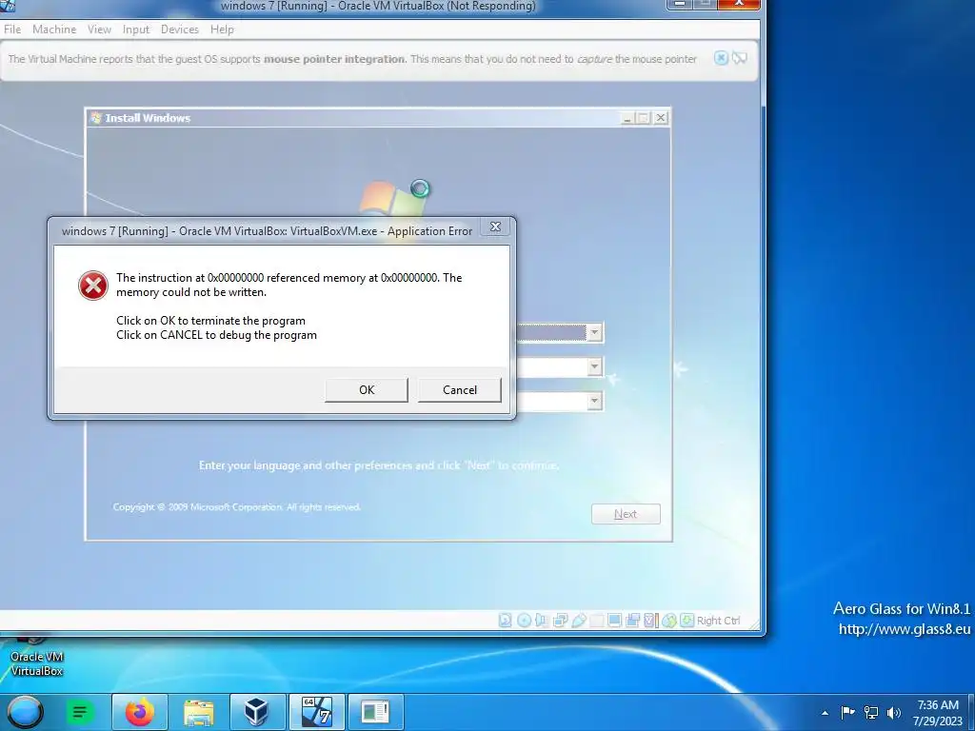Click the mouse integration status icon
Screen dimensions: 975x731
(x=668, y=621)
